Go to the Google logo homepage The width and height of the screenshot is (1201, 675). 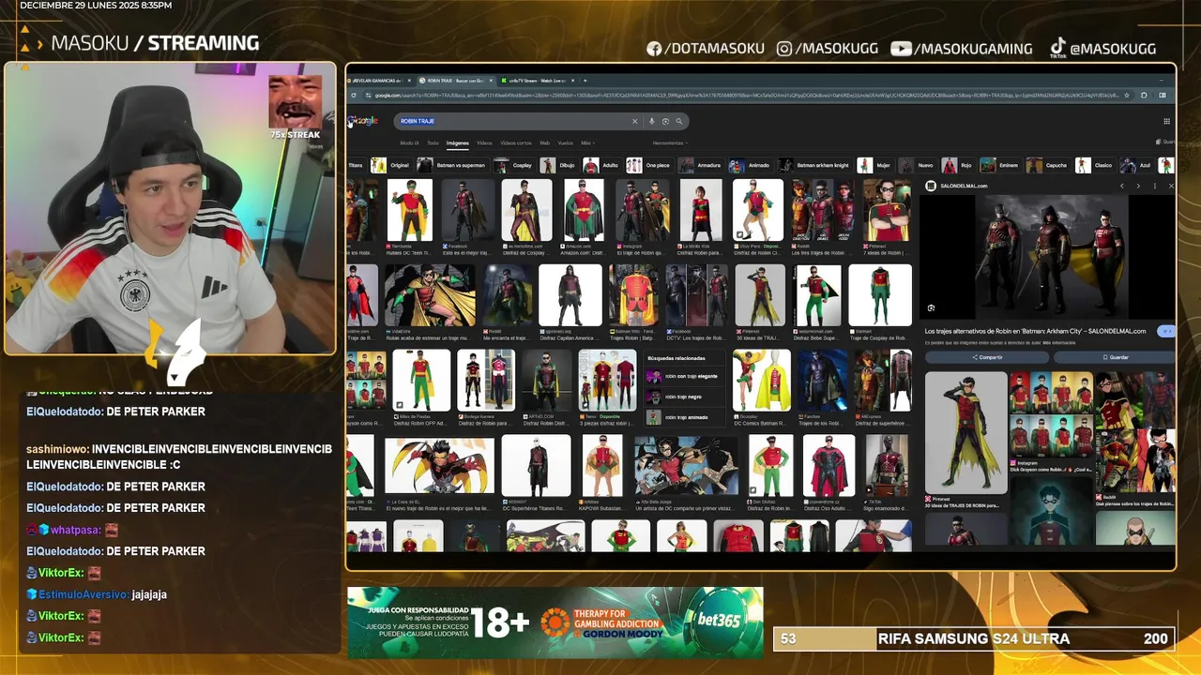pyautogui.click(x=363, y=121)
